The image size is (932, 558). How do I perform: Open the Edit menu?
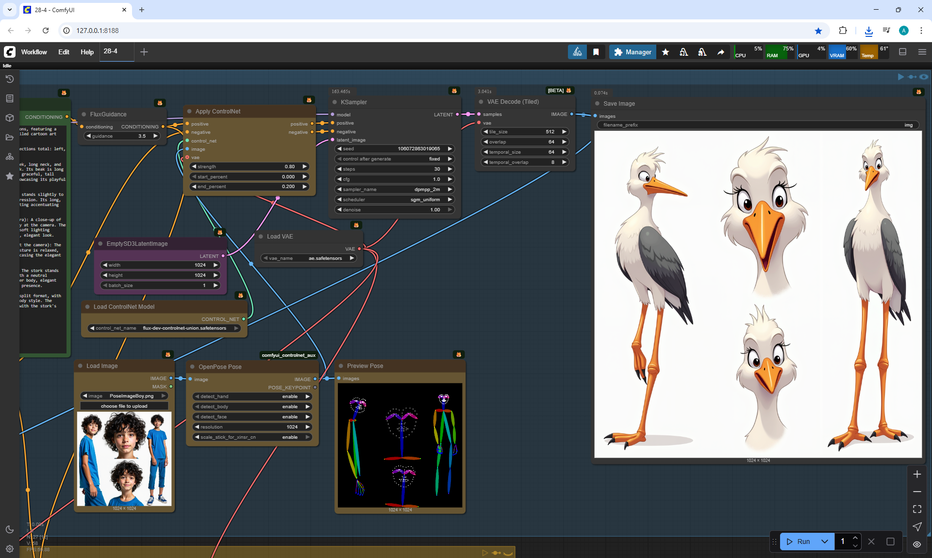[x=64, y=52]
